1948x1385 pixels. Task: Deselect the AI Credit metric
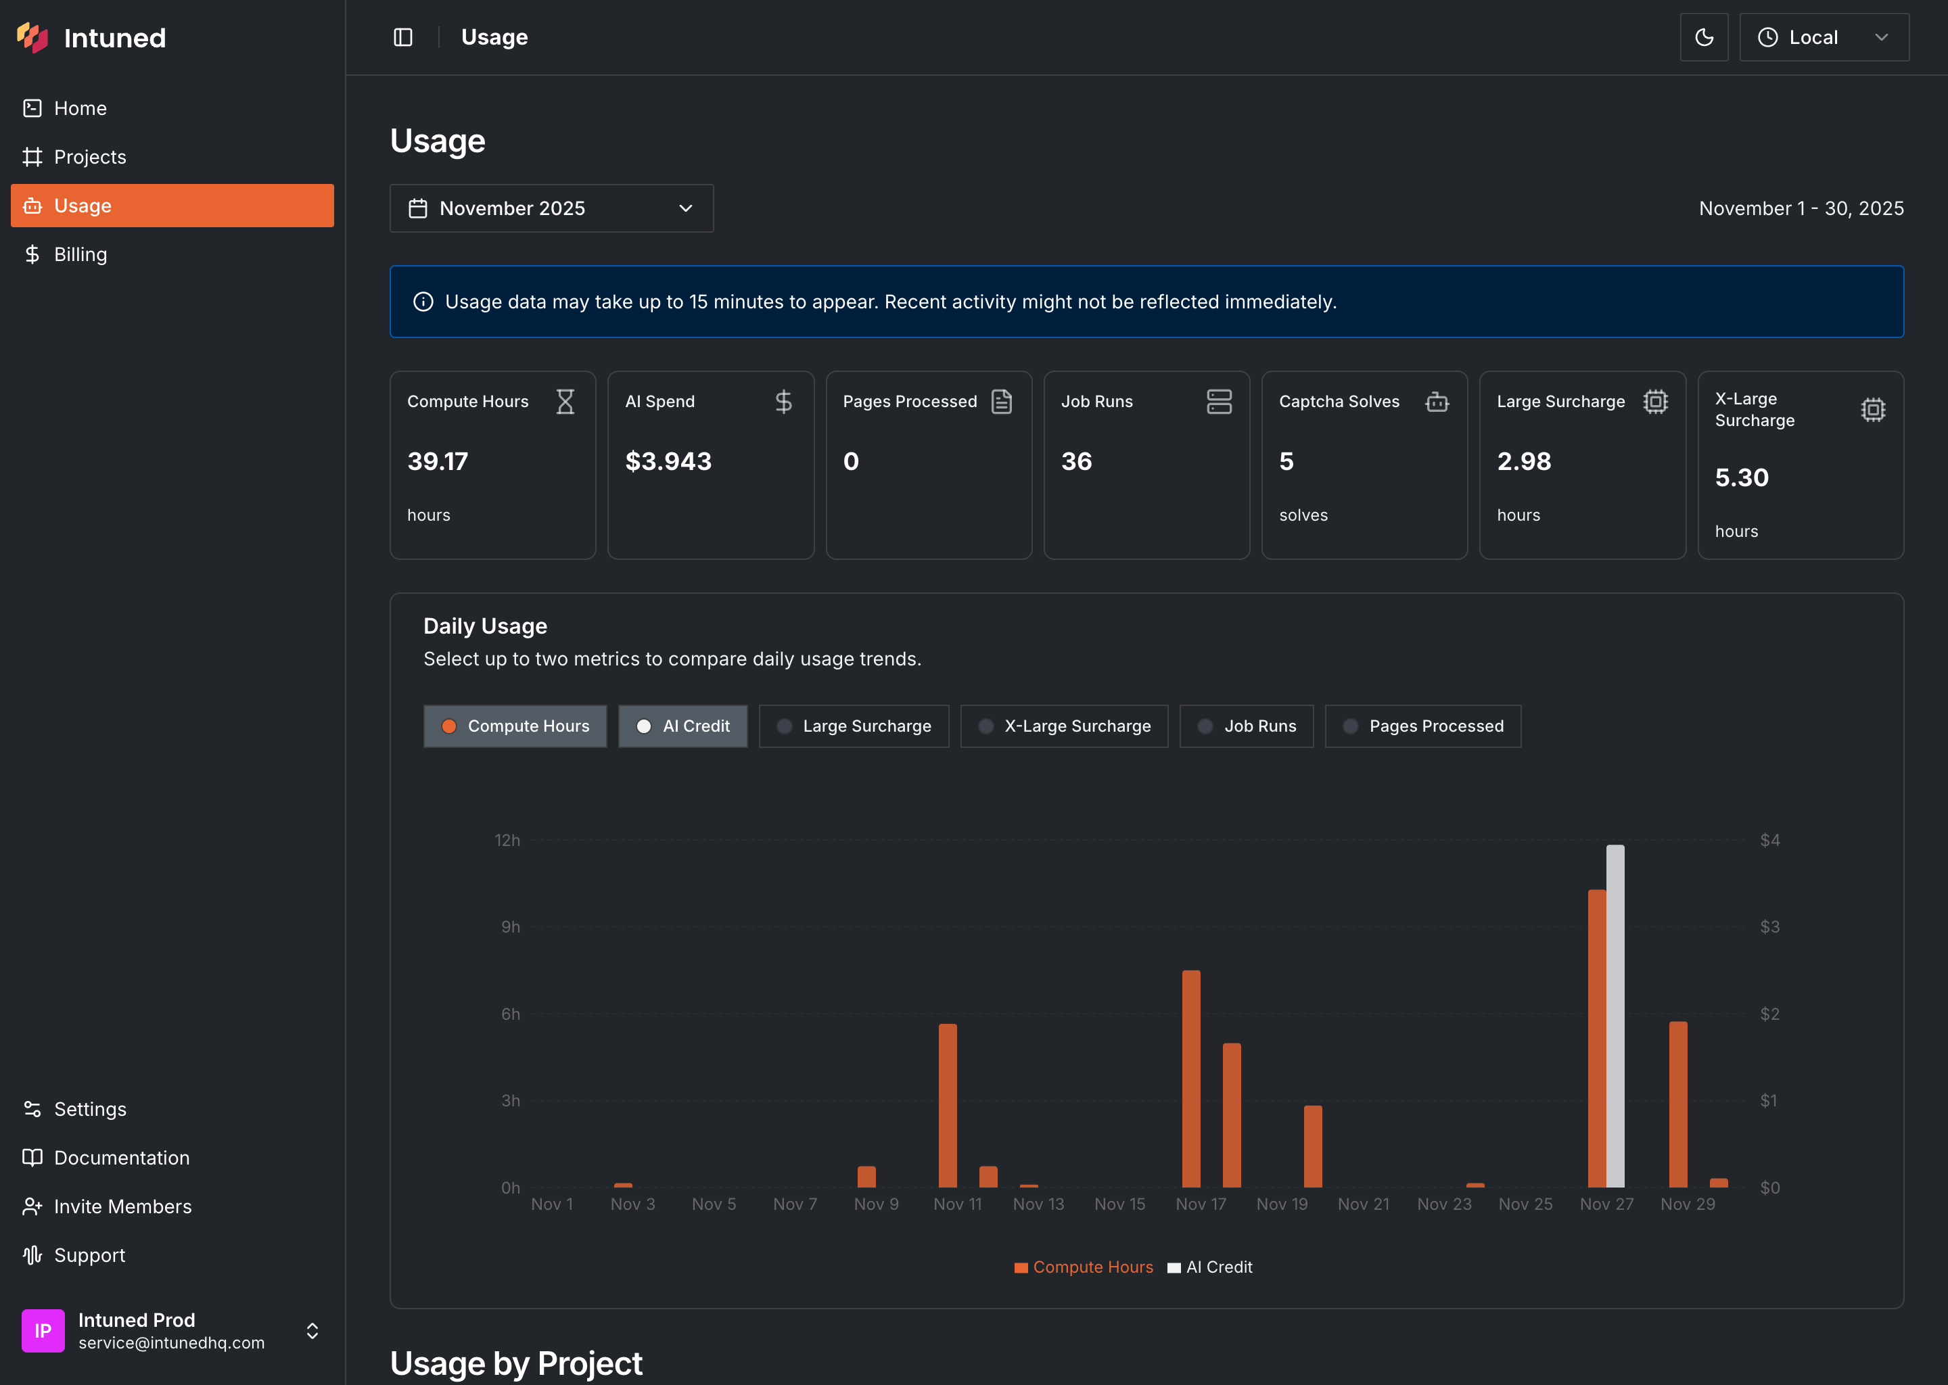click(x=682, y=726)
